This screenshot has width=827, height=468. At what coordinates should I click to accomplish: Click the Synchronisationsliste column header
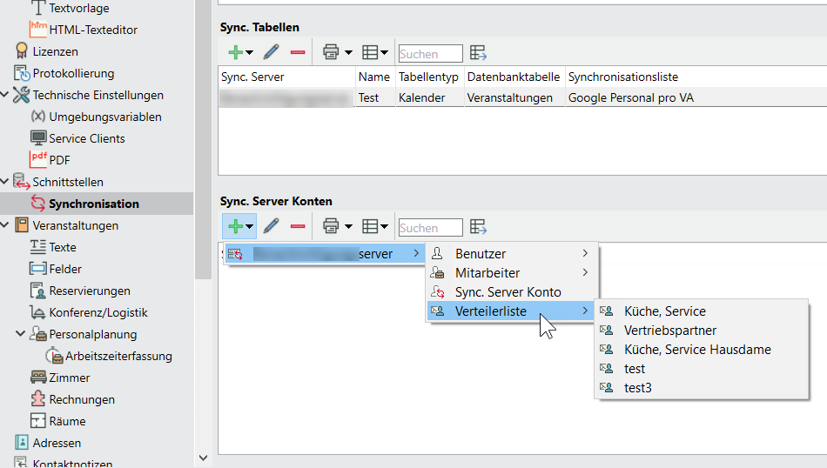tap(622, 77)
